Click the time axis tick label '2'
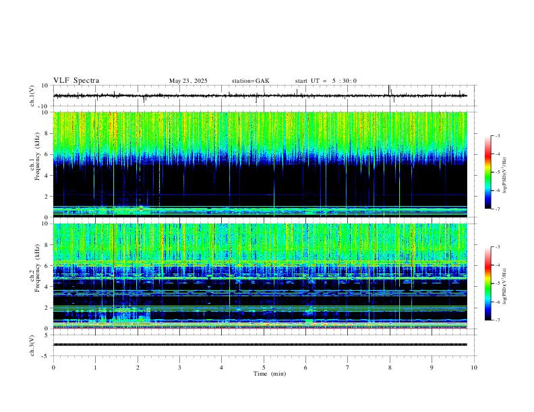 click(x=138, y=368)
